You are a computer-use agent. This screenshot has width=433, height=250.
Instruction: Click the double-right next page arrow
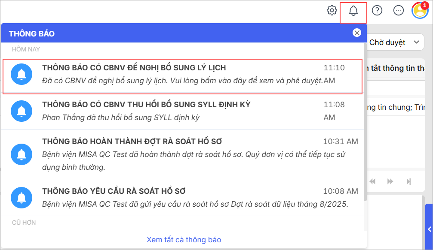[390, 181]
